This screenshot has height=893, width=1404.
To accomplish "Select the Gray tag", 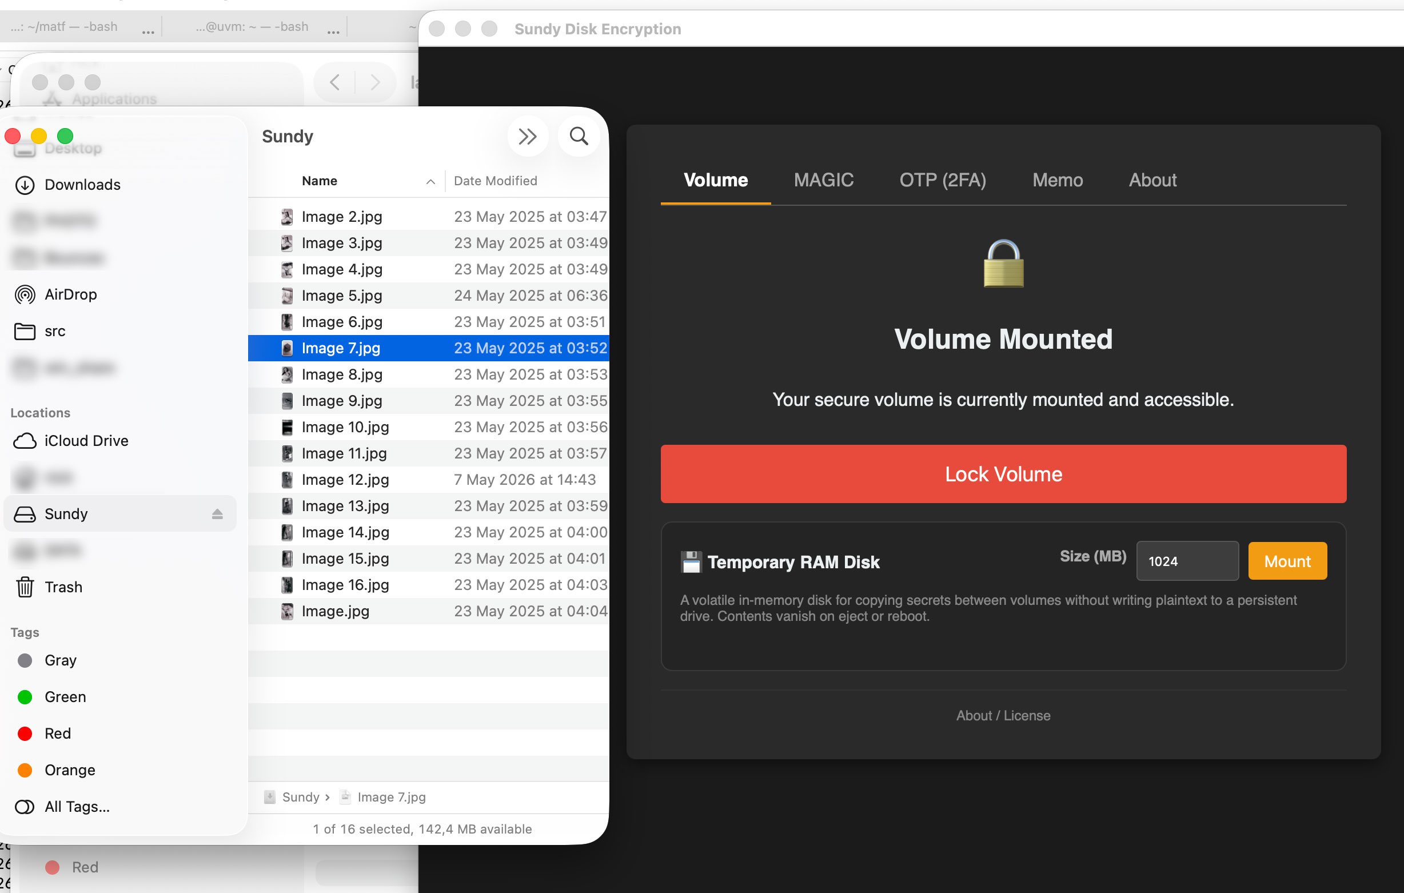I will [x=61, y=660].
